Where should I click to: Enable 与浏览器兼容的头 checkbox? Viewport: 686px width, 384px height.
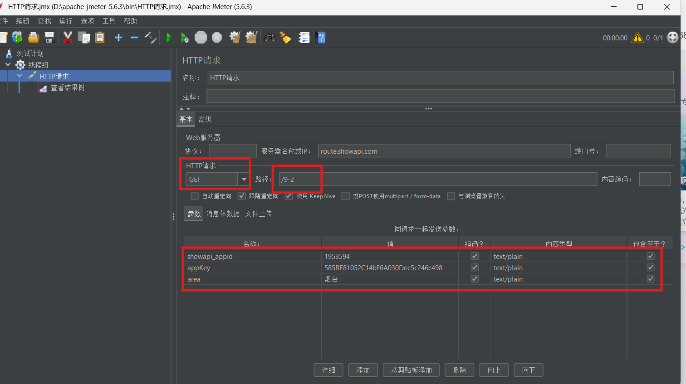tap(451, 196)
